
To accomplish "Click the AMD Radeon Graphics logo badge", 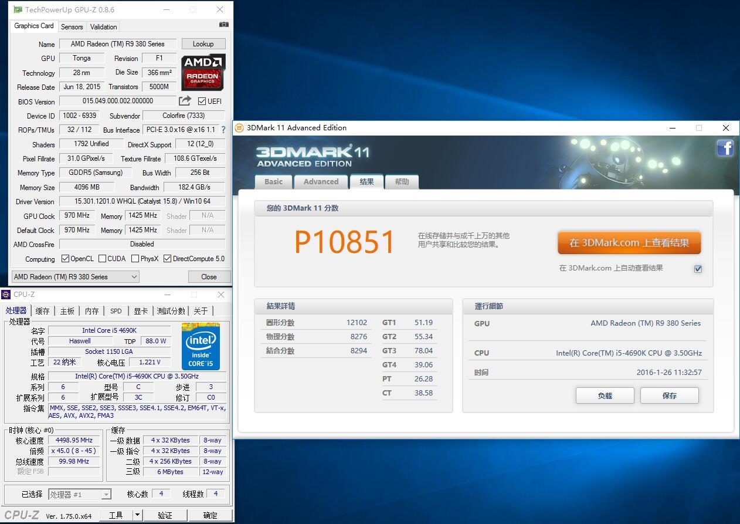I will (203, 73).
